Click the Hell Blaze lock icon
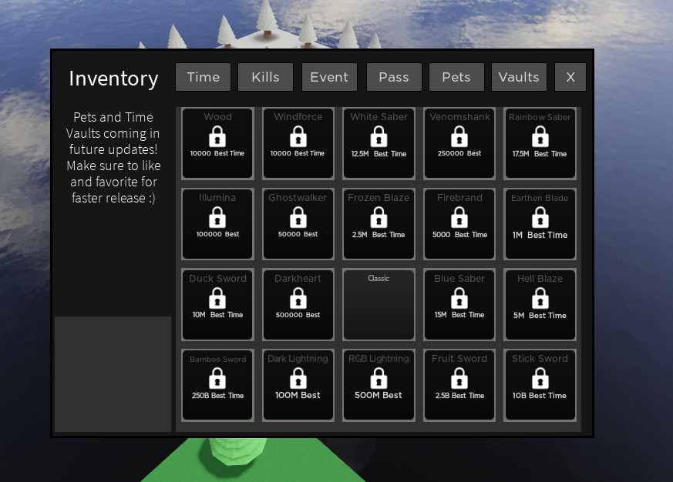Image resolution: width=673 pixels, height=482 pixels. pyautogui.click(x=540, y=298)
